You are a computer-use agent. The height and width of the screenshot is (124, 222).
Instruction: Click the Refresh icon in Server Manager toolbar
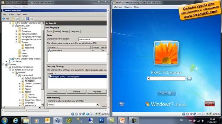point(23,19)
